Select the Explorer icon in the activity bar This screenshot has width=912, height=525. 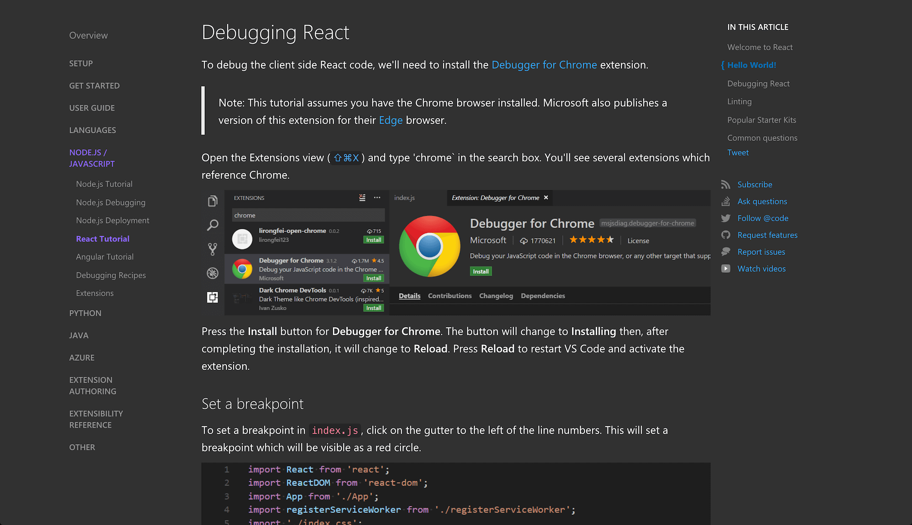(212, 201)
